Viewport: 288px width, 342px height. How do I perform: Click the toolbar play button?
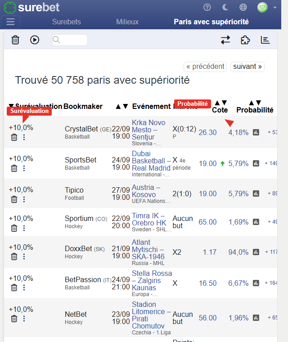click(35, 40)
